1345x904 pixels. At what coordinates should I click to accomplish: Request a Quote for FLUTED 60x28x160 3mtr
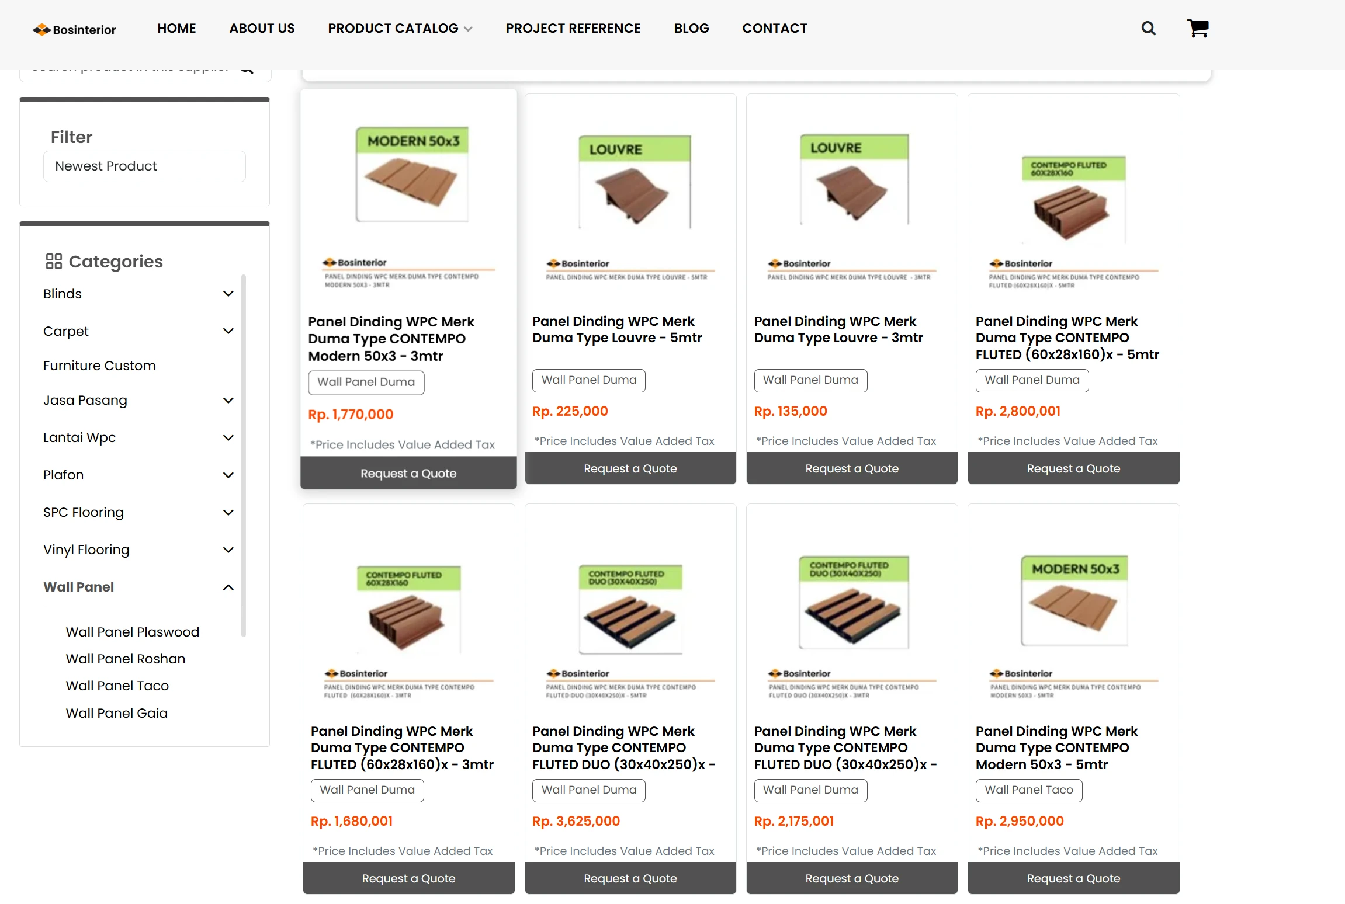[409, 878]
